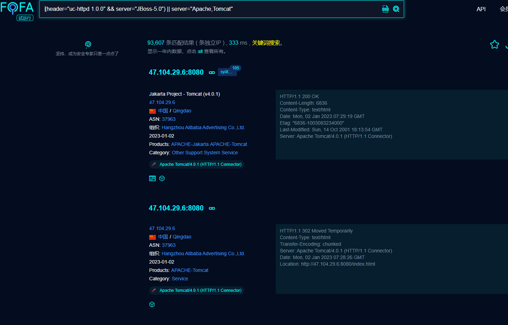Click the China flag in the Jakarta Project result
The image size is (508, 325).
point(152,111)
